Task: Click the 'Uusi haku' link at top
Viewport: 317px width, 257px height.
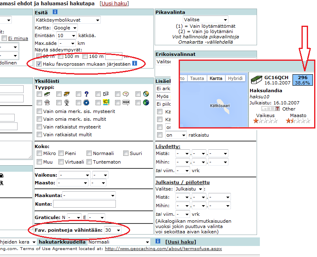Action: pyautogui.click(x=114, y=4)
